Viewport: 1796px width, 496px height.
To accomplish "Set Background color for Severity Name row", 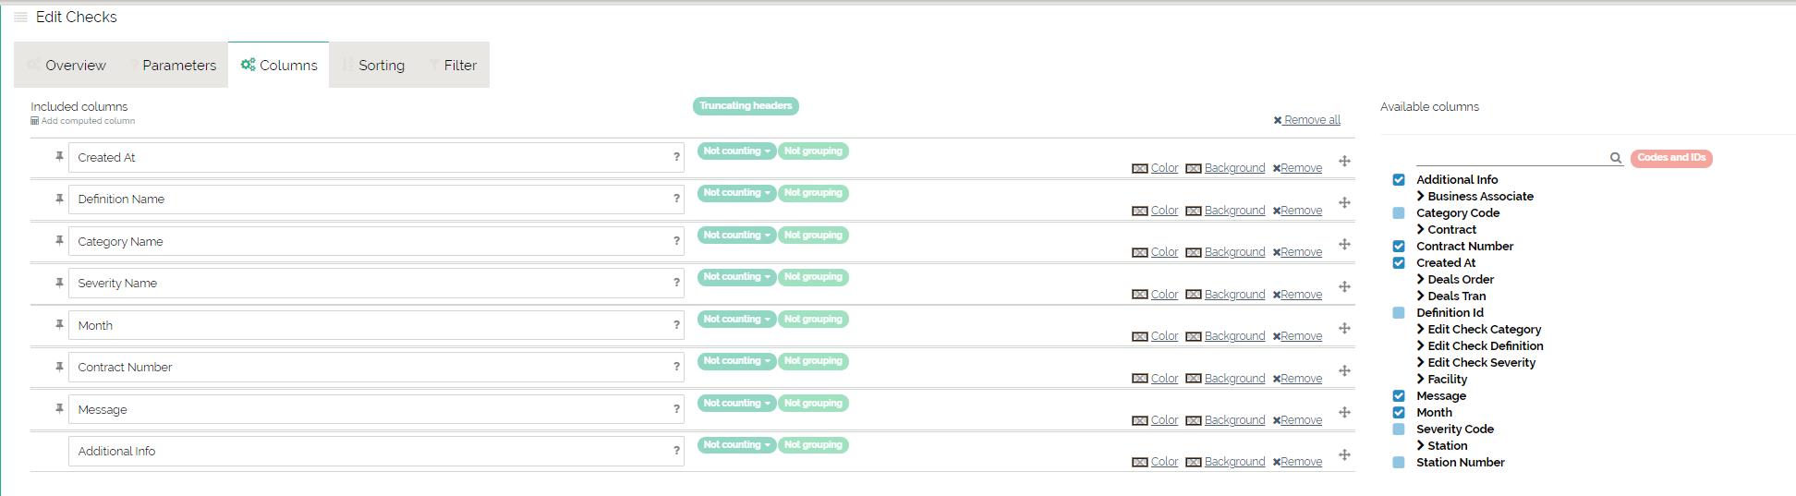I will 1233,295.
